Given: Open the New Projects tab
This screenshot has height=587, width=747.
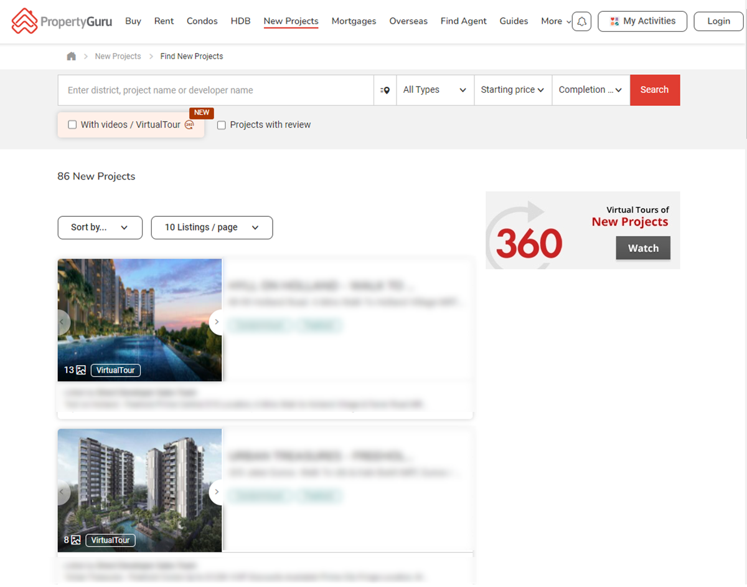Looking at the screenshot, I should click(x=291, y=21).
